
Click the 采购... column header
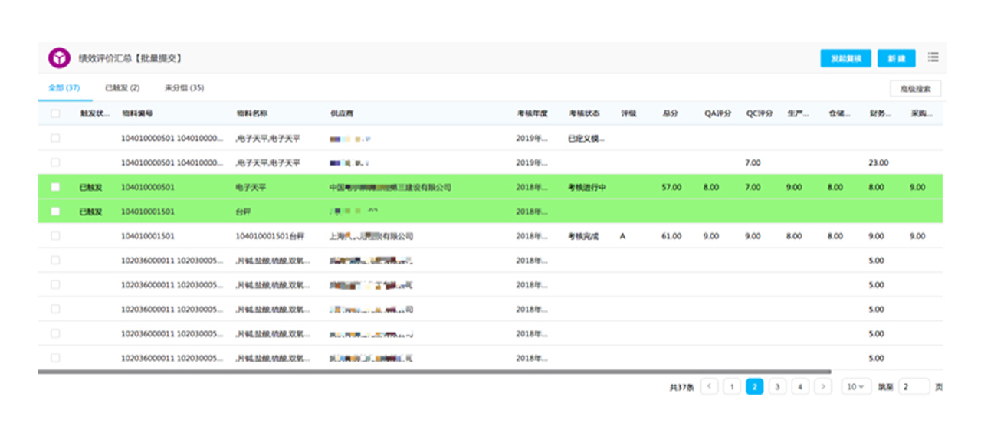(x=922, y=113)
